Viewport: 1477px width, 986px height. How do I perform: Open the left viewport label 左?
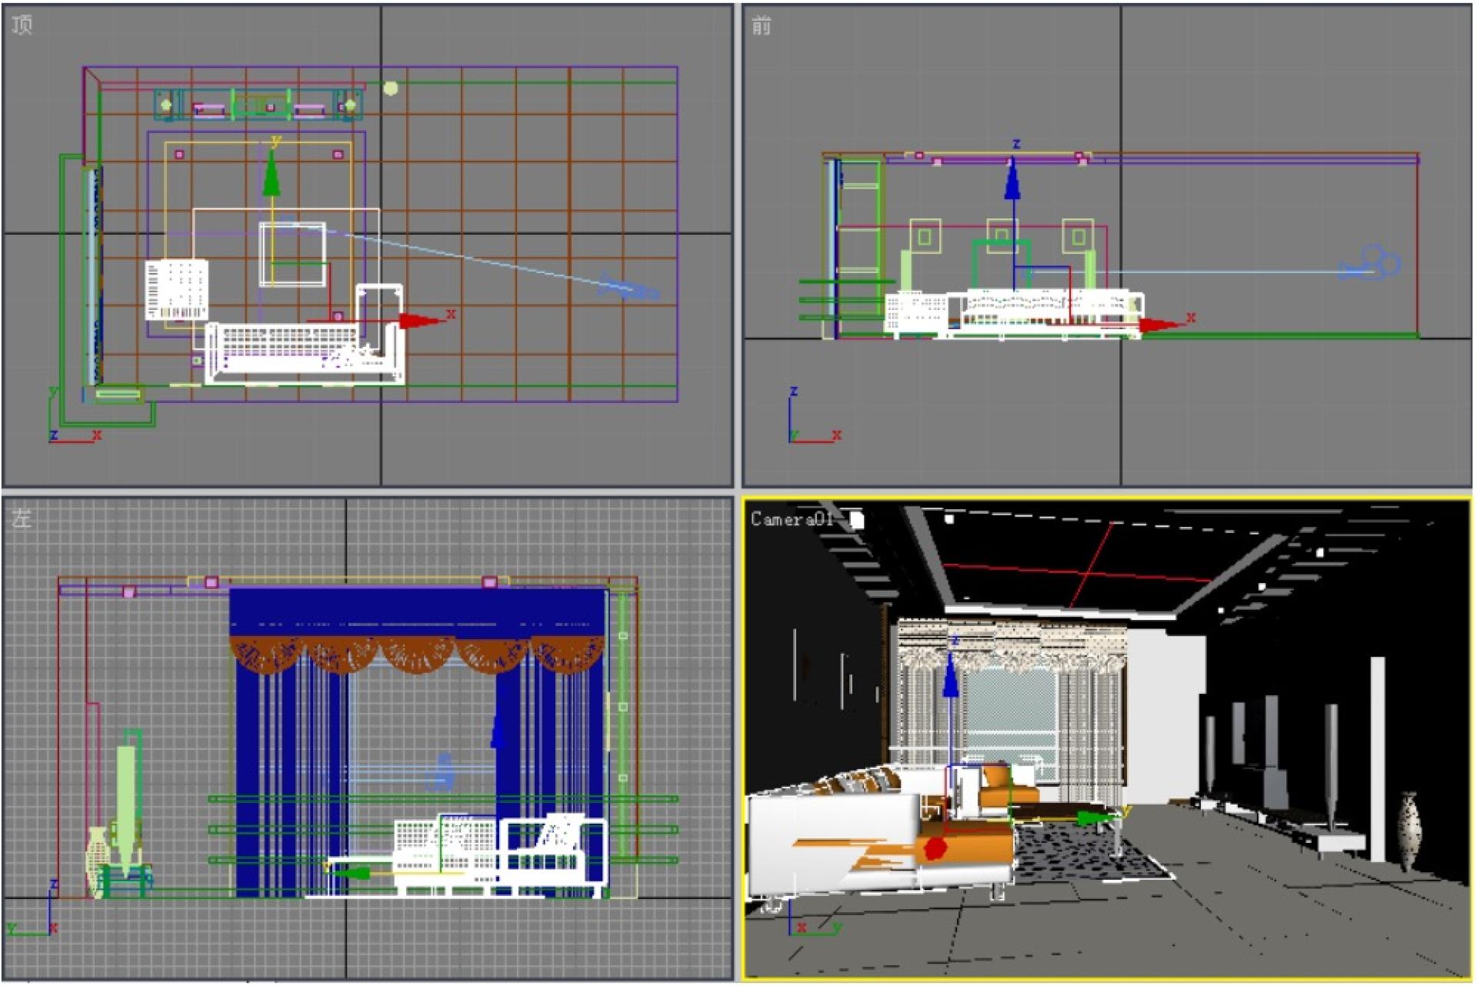pos(22,518)
